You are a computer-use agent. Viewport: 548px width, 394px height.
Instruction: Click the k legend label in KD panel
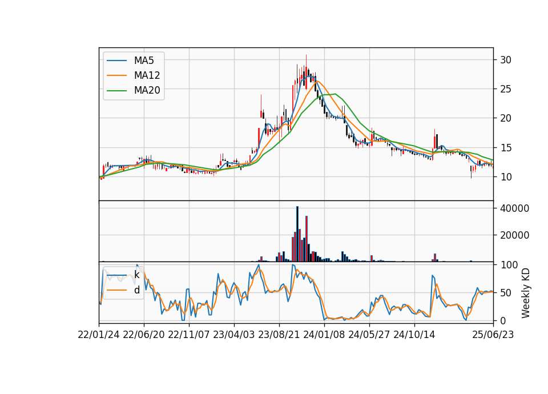click(136, 275)
